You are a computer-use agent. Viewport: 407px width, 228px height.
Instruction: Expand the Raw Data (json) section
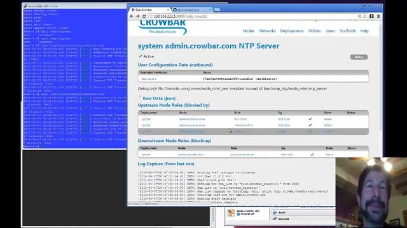[x=159, y=98]
